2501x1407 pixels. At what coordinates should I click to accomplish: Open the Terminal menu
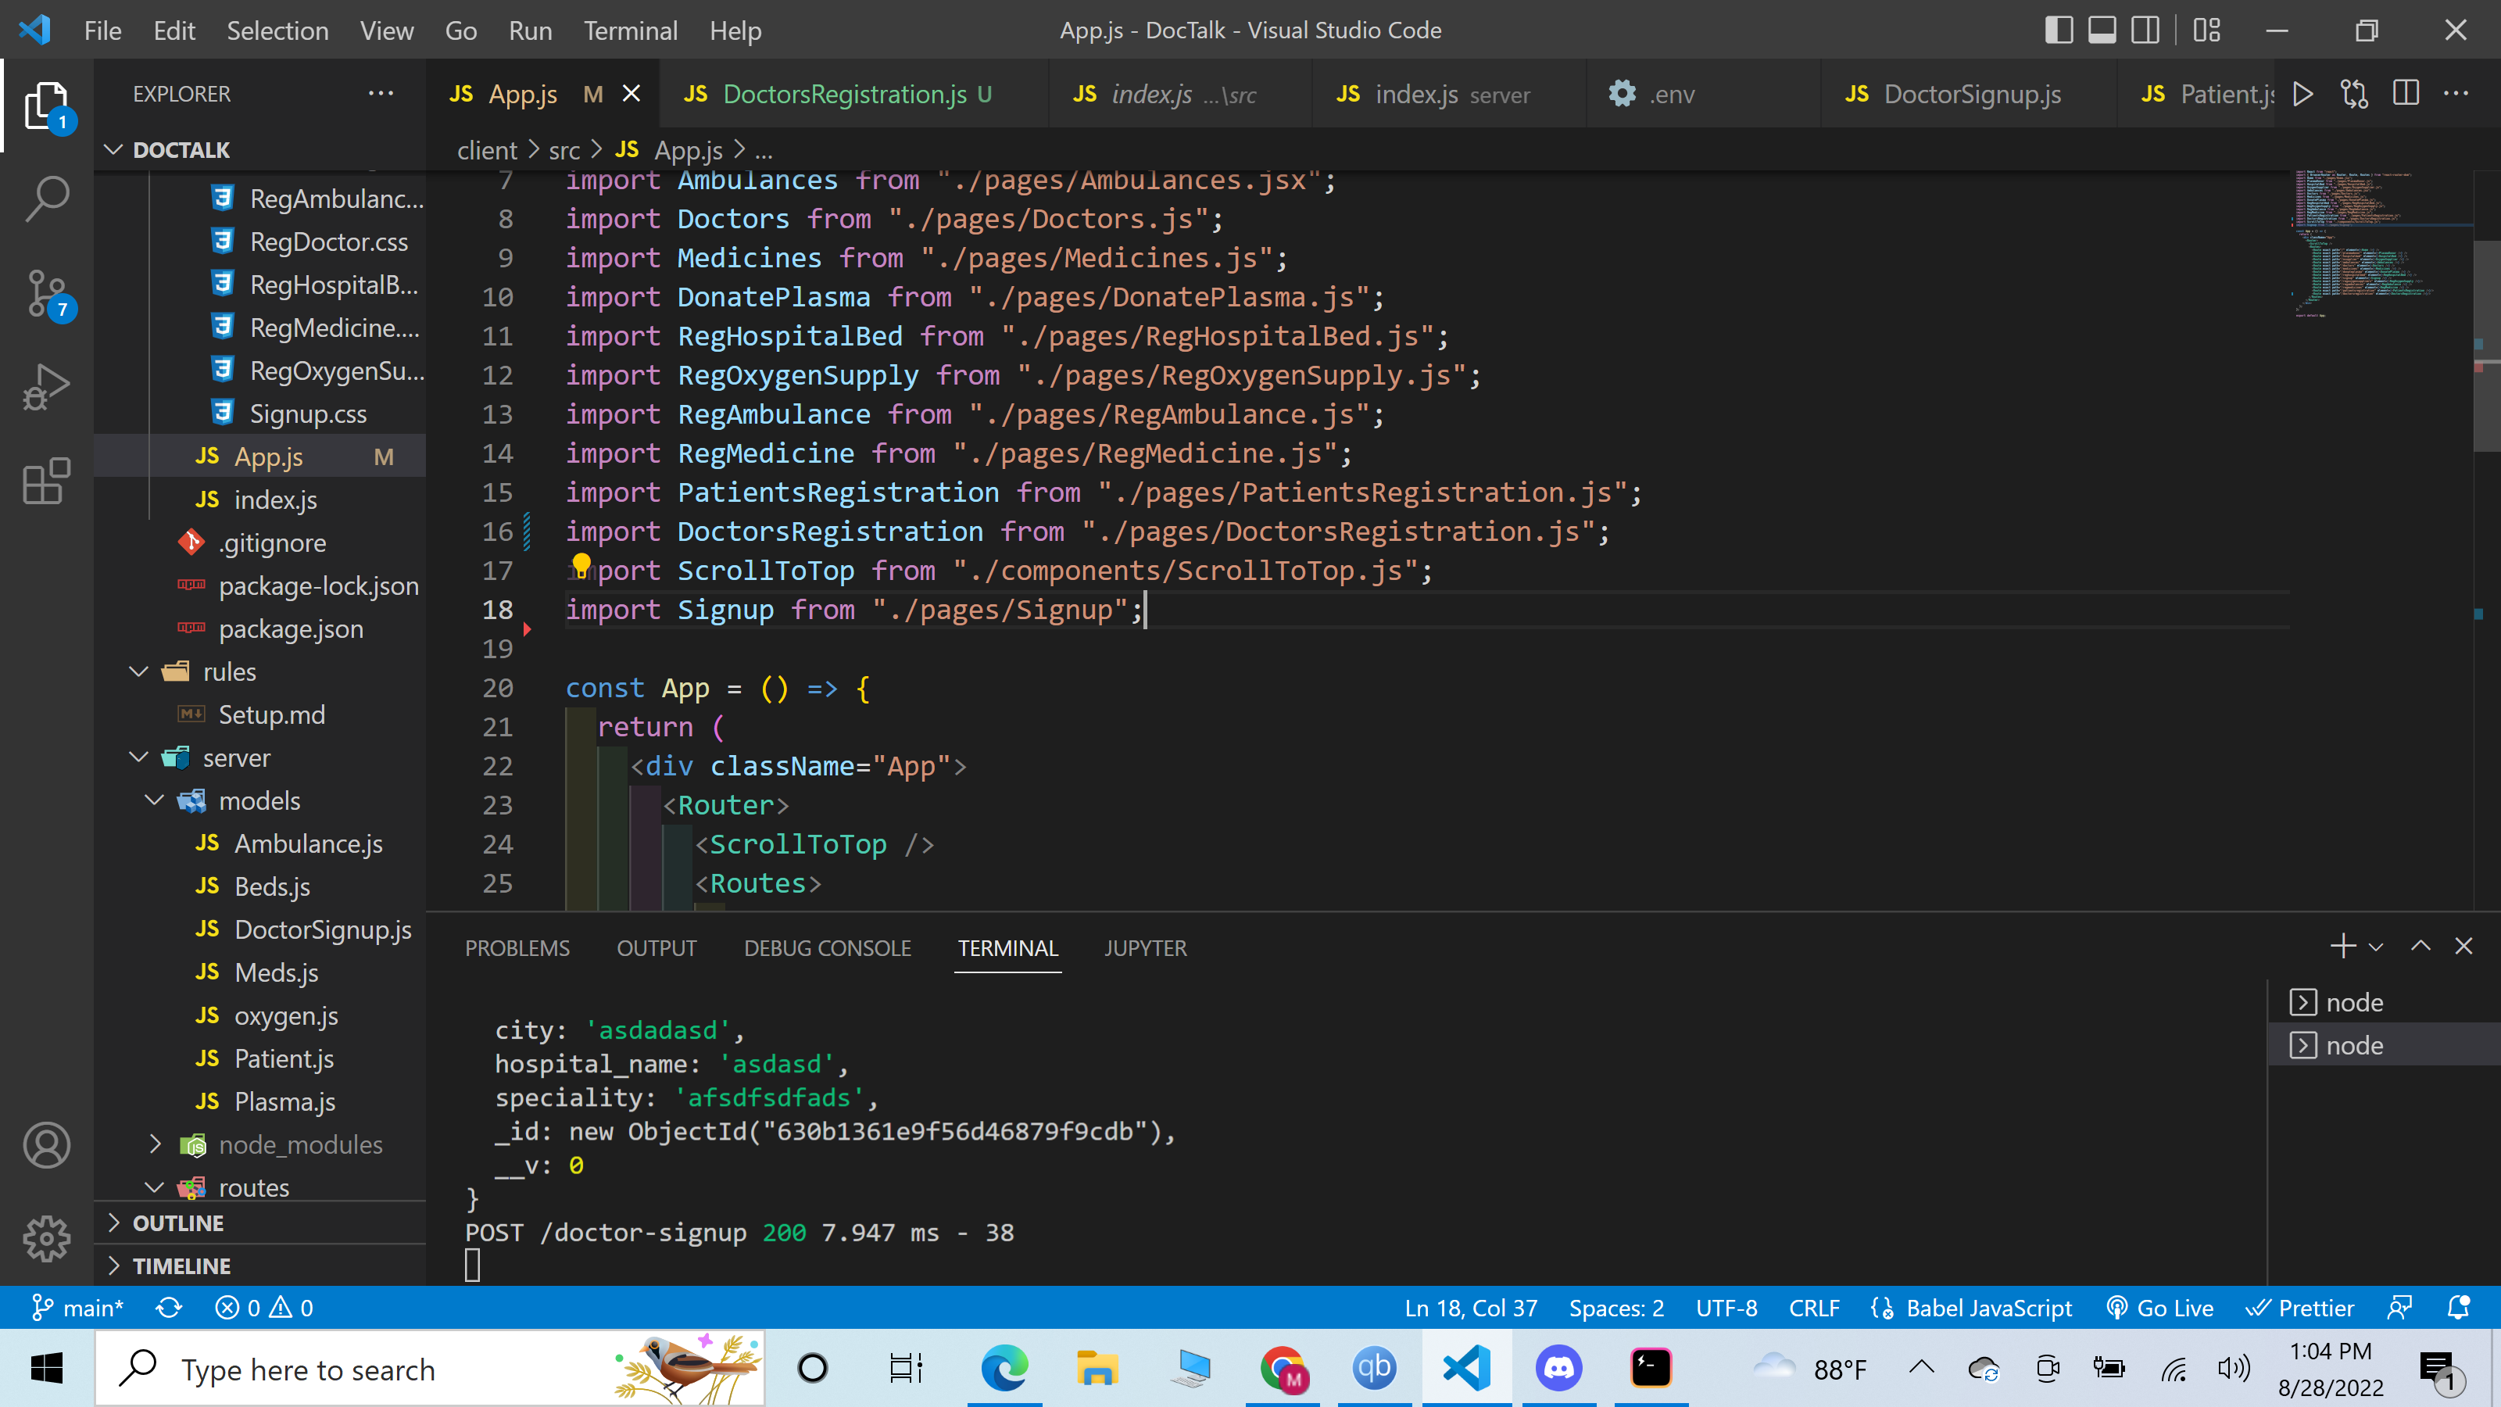630,30
